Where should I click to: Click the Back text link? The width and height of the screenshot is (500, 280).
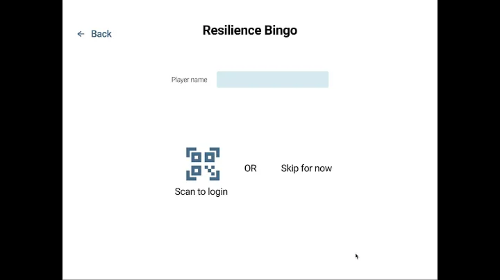tap(101, 34)
